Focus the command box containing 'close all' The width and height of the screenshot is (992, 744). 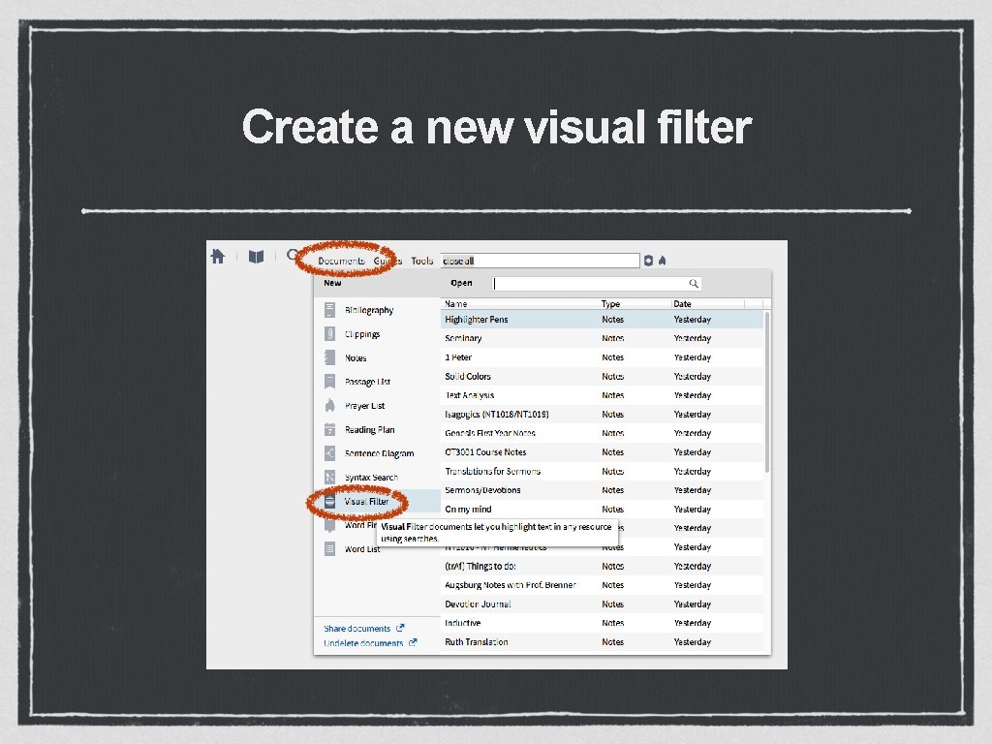pyautogui.click(x=541, y=261)
